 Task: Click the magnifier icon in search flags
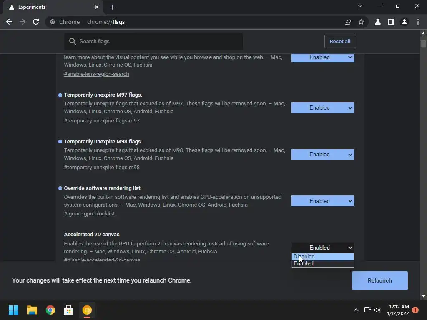point(73,41)
